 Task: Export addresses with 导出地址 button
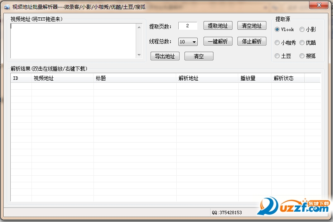point(165,56)
